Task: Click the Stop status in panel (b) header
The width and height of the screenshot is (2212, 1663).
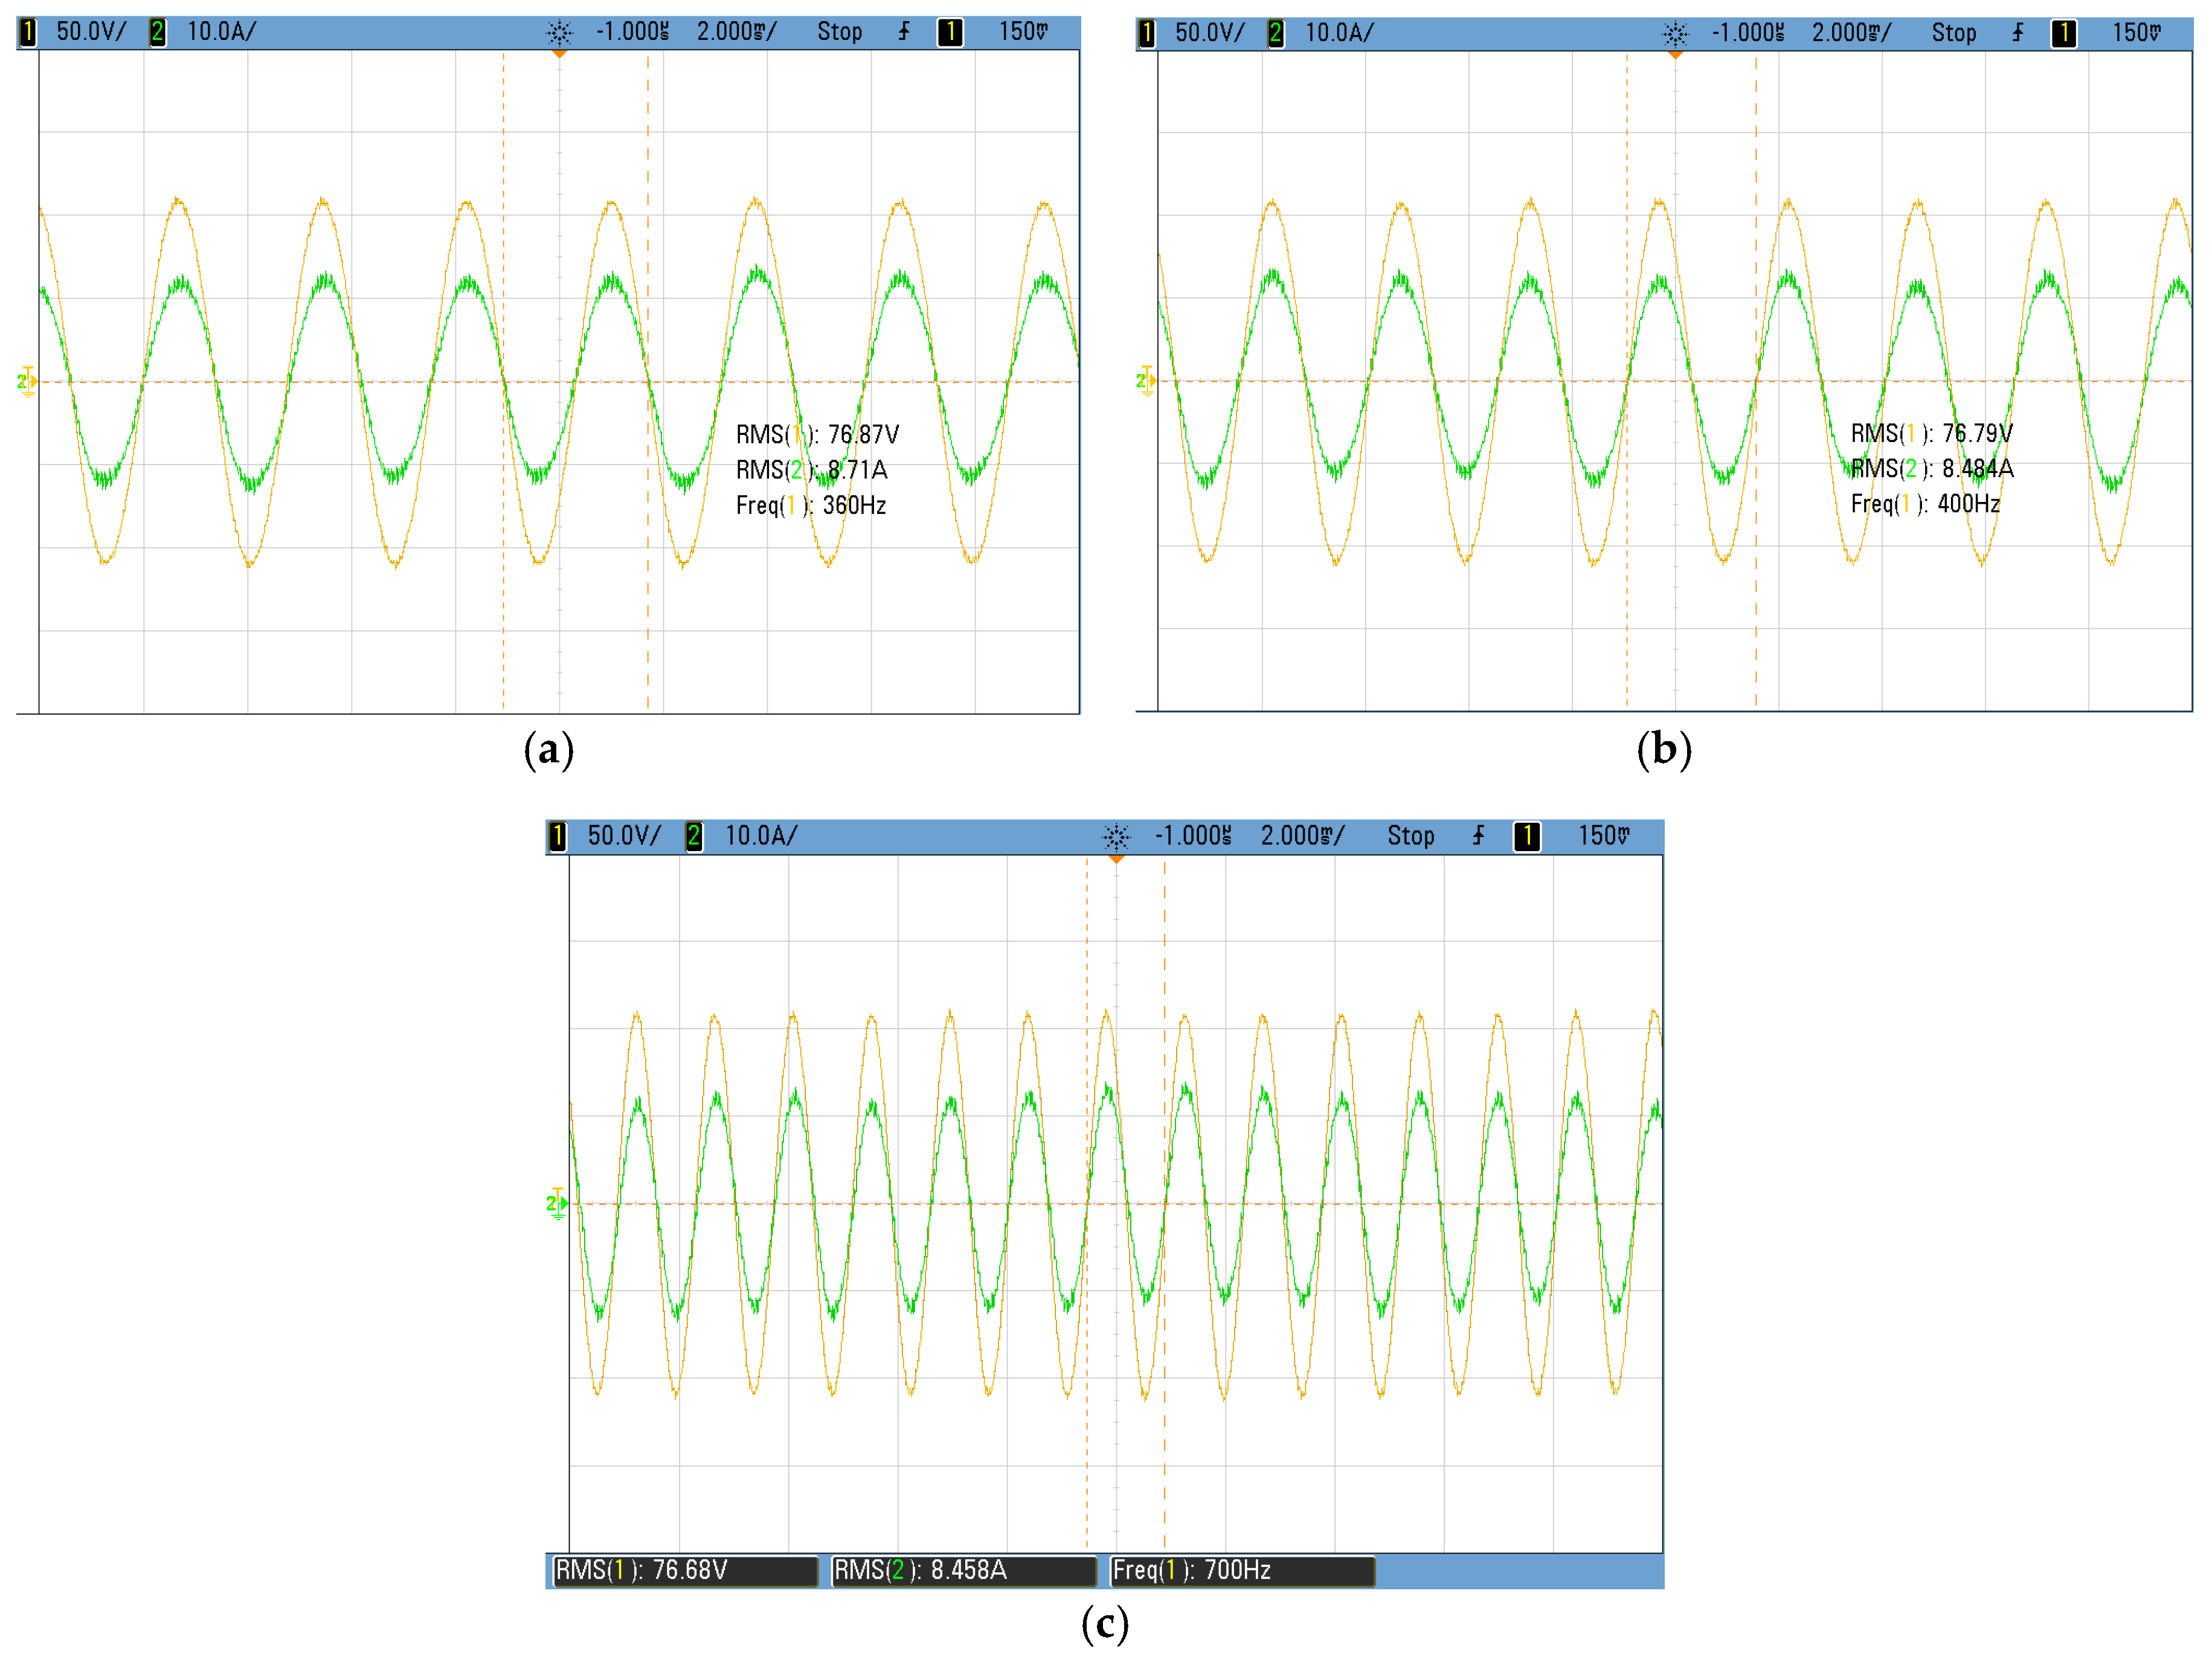Action: (x=1953, y=33)
